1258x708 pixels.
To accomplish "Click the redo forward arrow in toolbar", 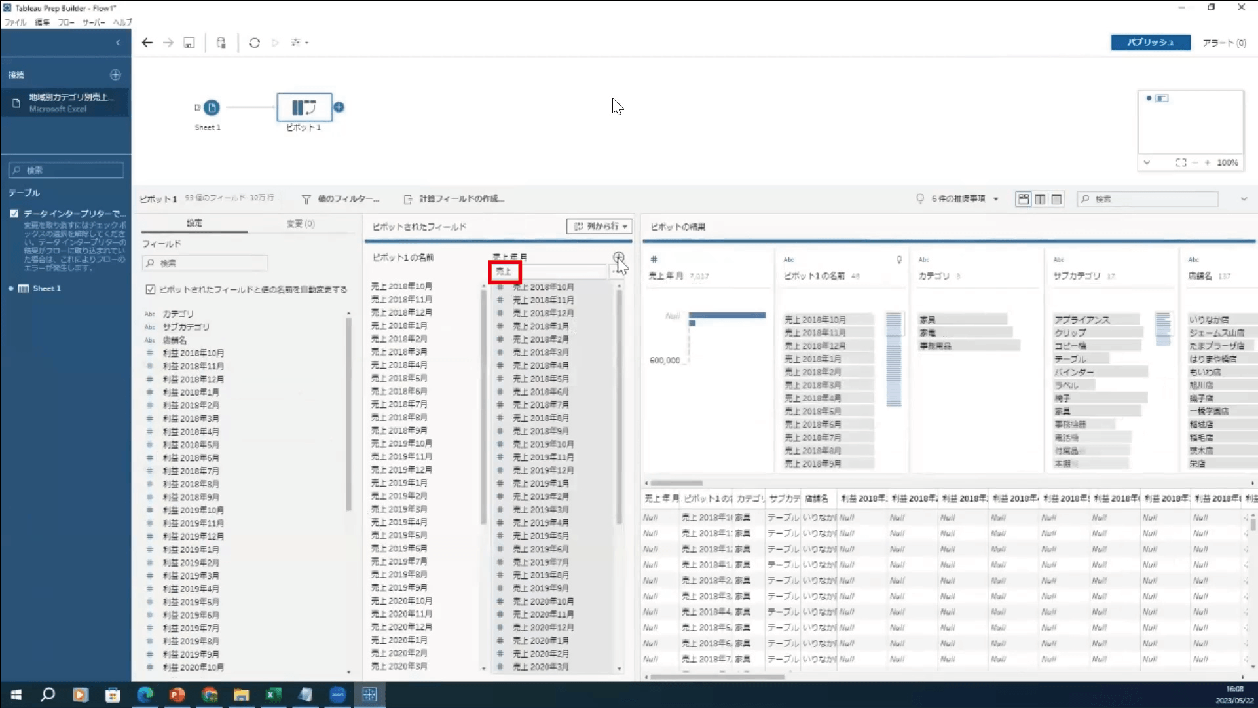I will click(x=168, y=43).
